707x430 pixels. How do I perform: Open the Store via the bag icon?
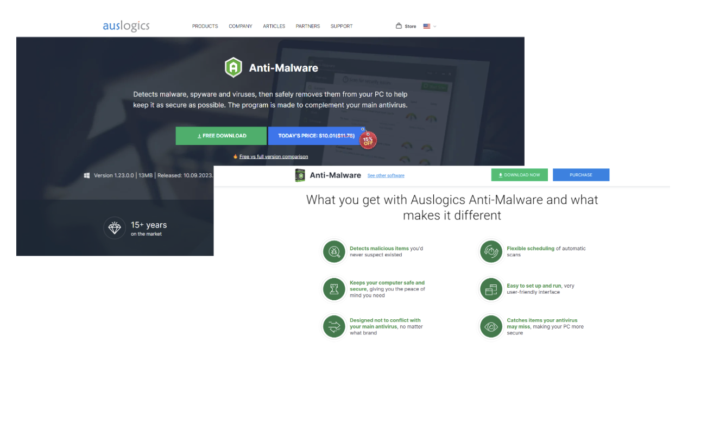(399, 26)
